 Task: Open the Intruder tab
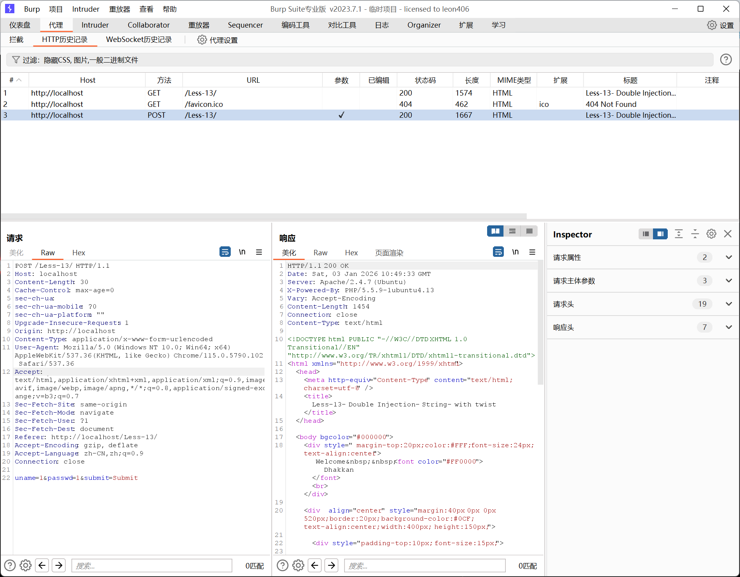pyautogui.click(x=95, y=25)
